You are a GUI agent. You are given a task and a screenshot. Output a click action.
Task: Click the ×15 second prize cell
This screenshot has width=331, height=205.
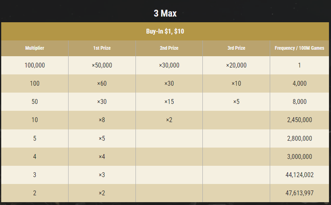tap(169, 102)
